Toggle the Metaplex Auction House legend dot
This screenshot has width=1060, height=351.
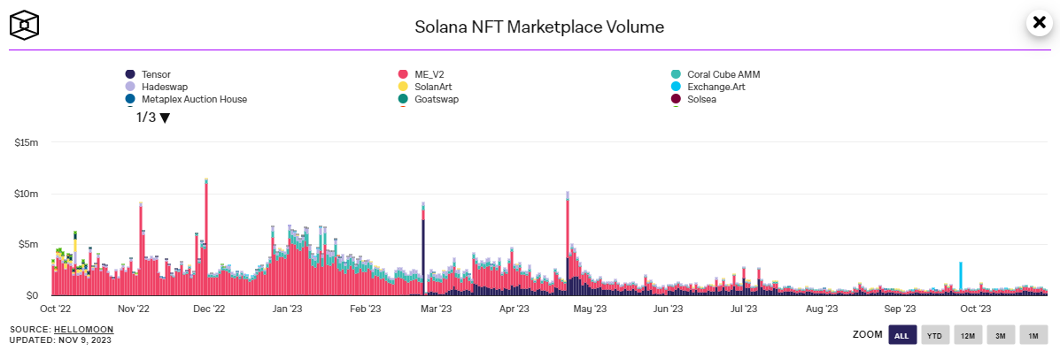pos(130,98)
